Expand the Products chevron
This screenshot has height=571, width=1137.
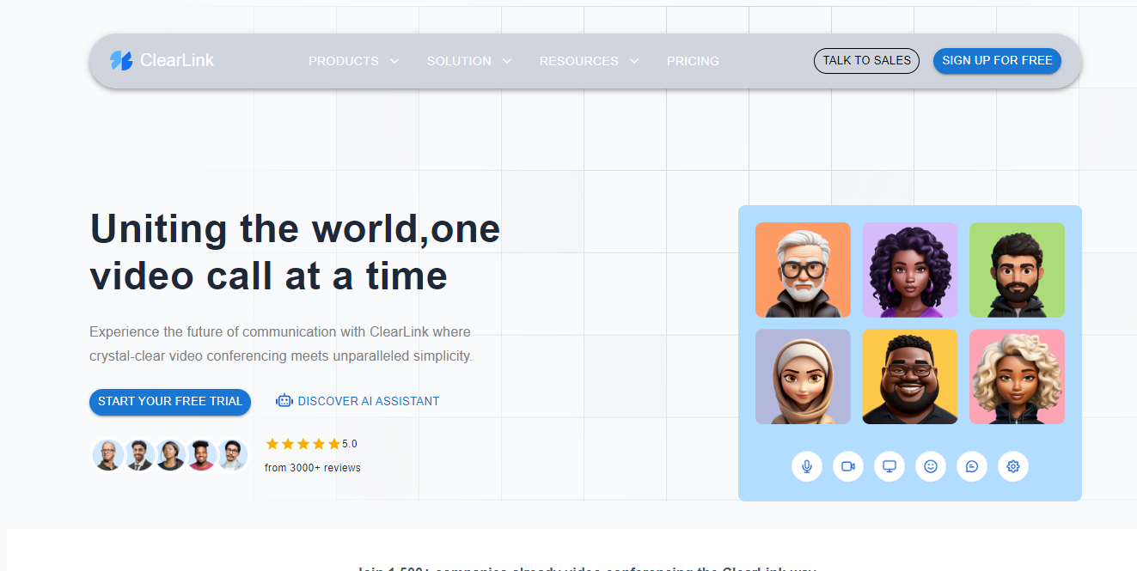394,61
